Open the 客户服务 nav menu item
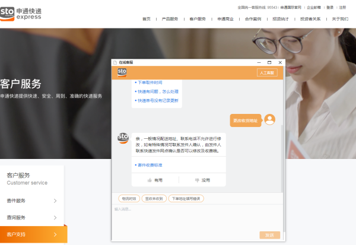This screenshot has width=356, height=245. coord(198,19)
